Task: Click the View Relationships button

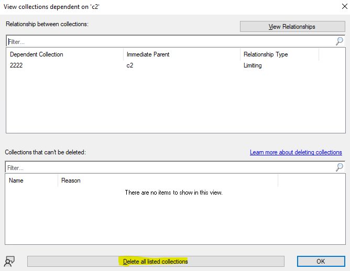Action: coord(292,27)
